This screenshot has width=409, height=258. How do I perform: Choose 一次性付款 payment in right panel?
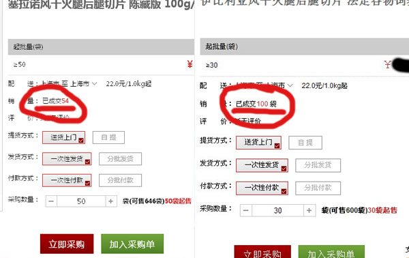point(262,188)
